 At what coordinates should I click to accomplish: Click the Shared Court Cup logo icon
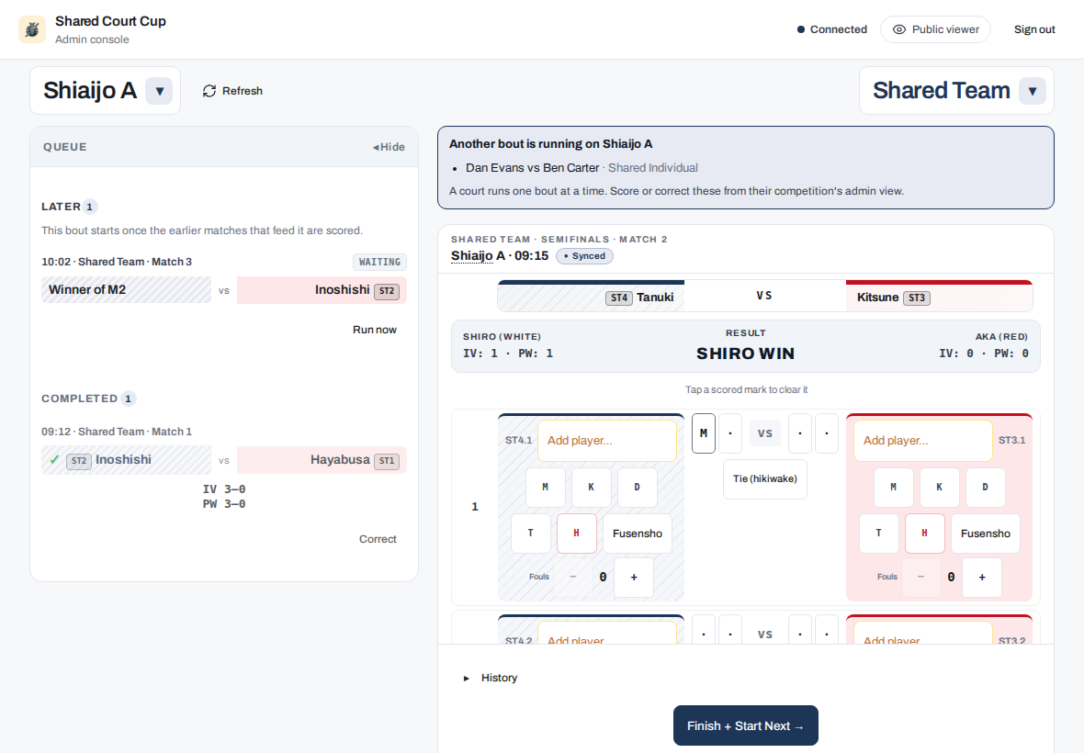click(32, 29)
